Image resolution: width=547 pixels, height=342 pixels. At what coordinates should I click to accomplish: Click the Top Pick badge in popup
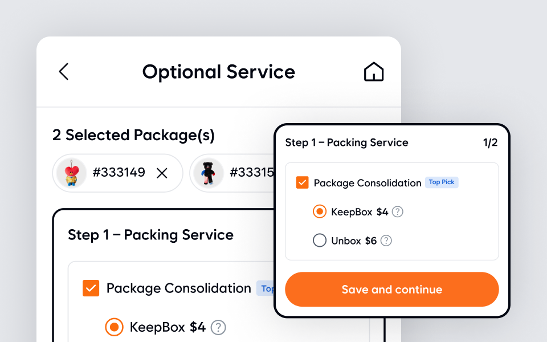point(442,182)
